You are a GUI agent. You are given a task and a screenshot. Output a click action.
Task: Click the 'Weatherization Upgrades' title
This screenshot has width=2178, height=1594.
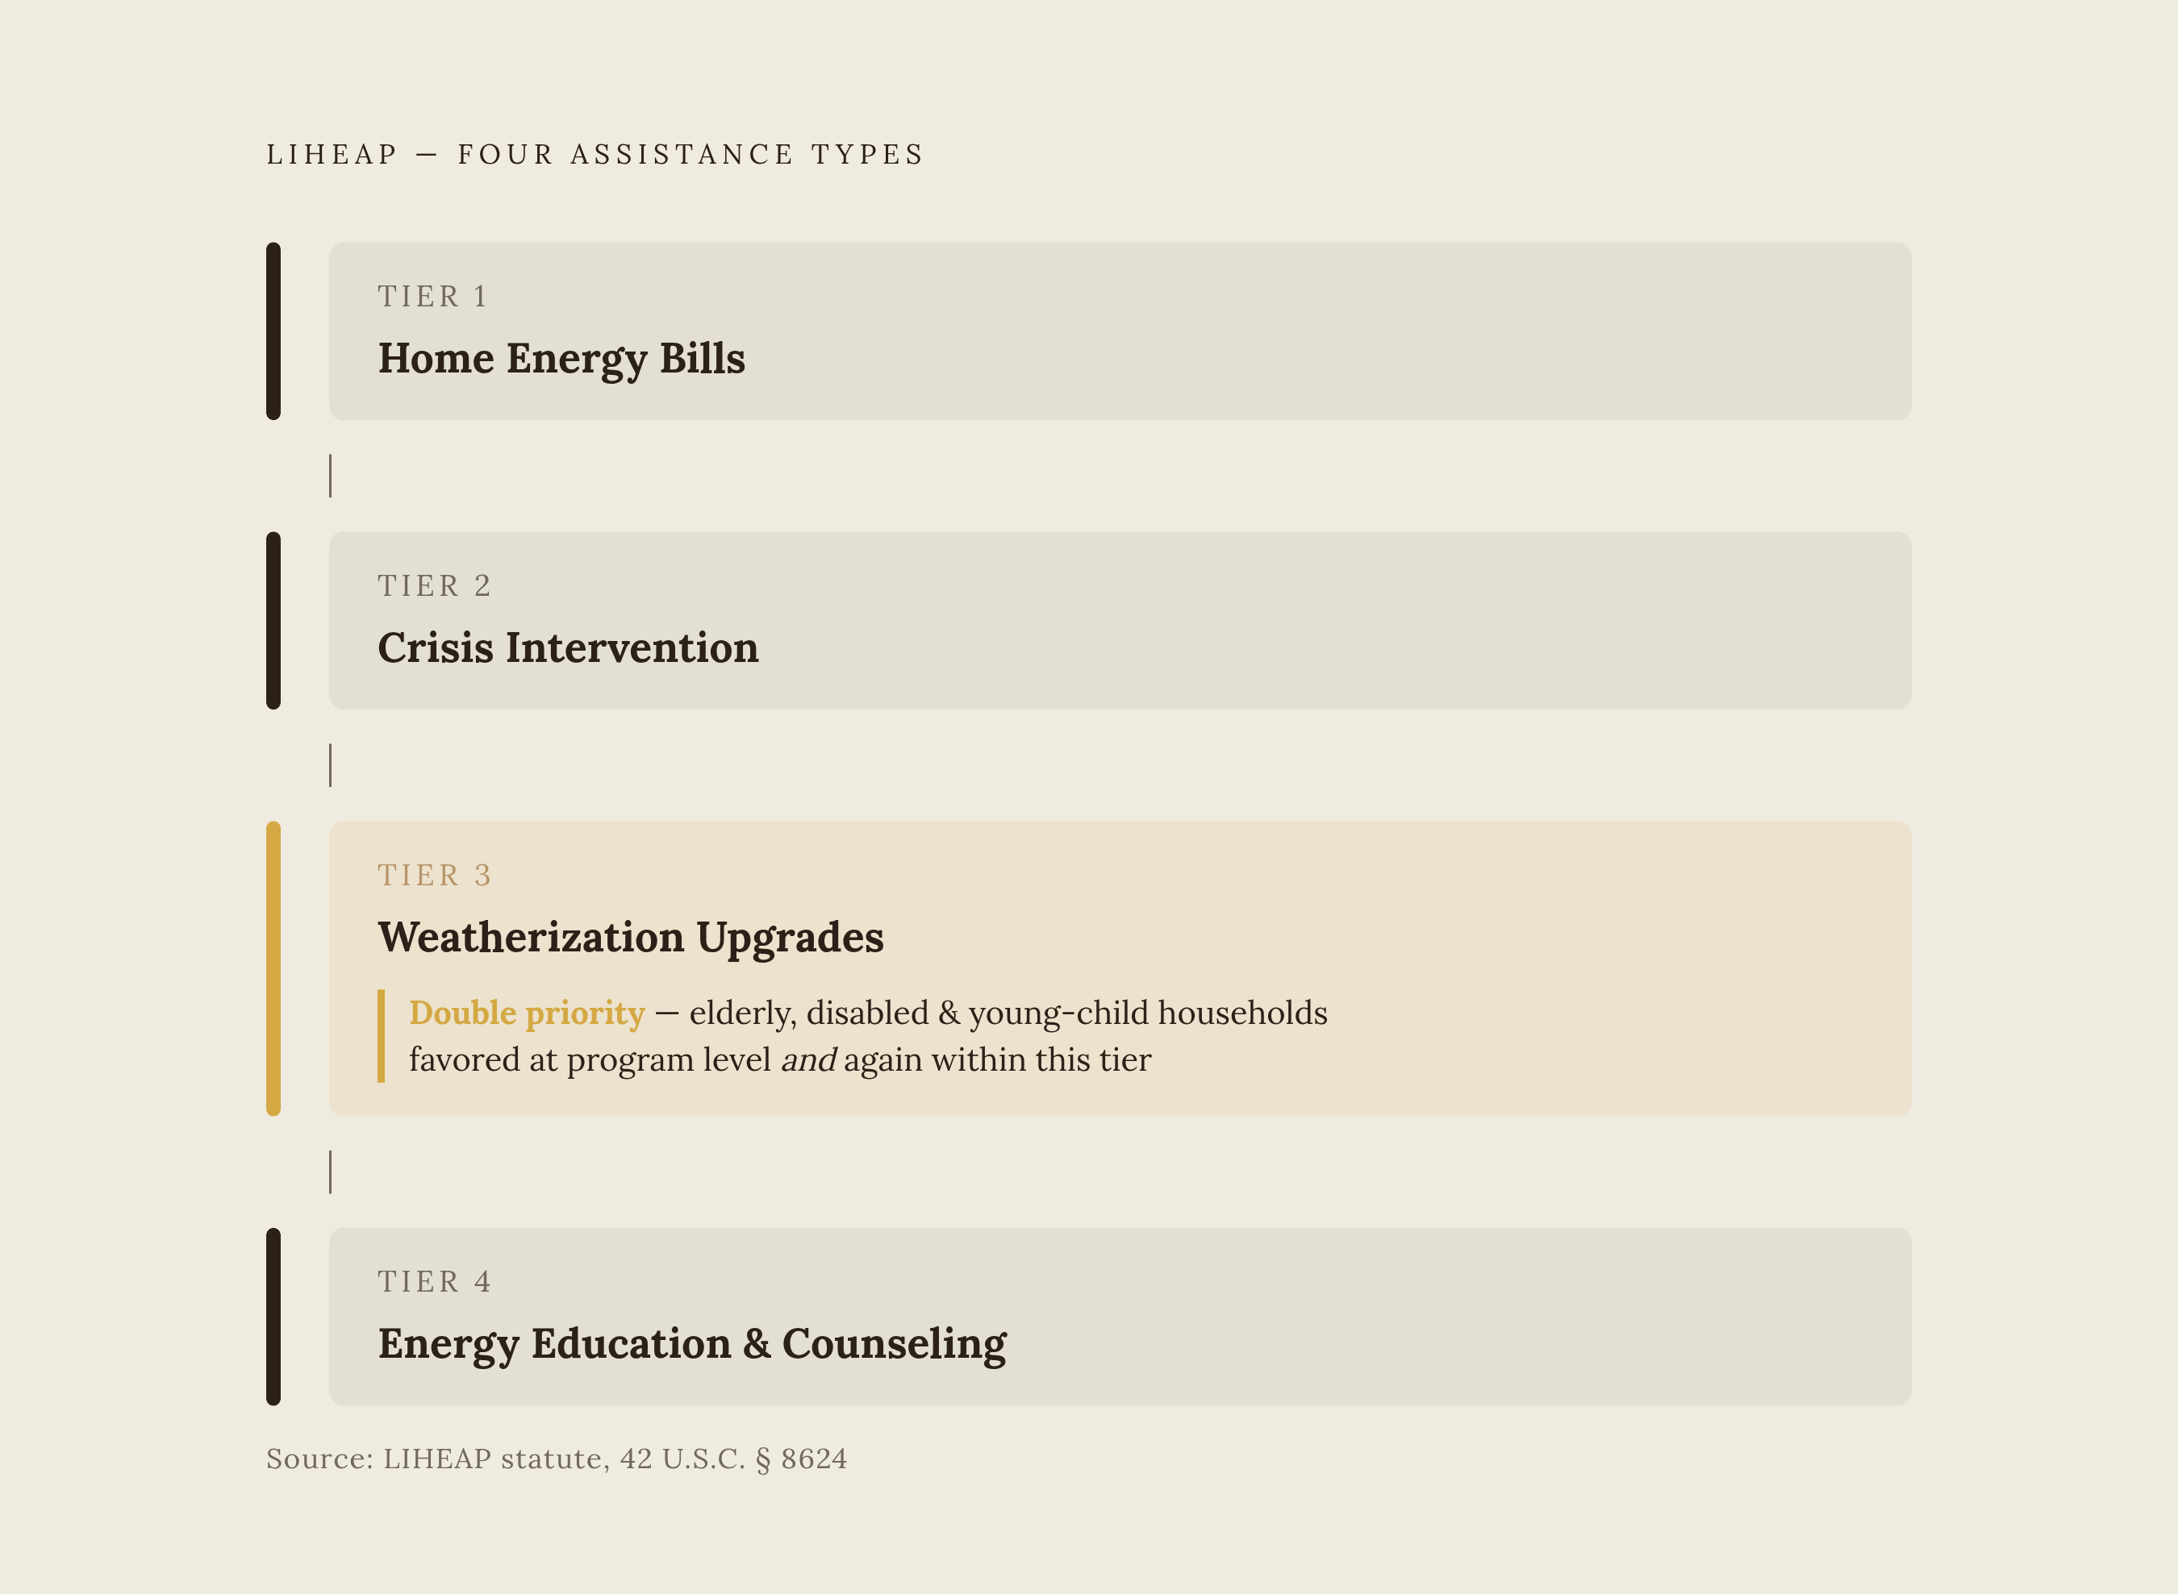tap(631, 938)
